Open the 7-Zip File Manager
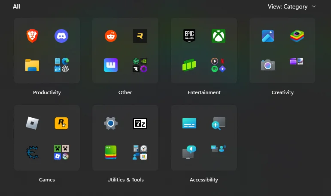The image size is (331, 196). tap(140, 123)
